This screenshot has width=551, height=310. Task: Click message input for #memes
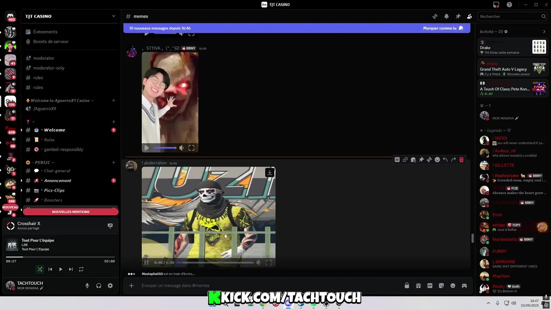(x=271, y=285)
